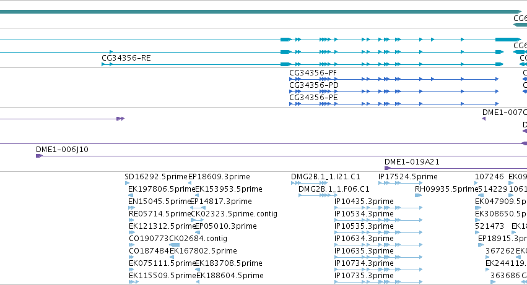
Task: Select the CG34356-RE transcript label
Action: (x=126, y=58)
